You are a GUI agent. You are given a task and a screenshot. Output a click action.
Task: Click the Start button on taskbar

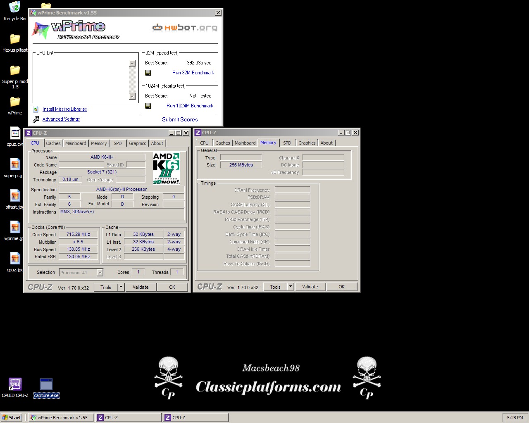(12, 418)
